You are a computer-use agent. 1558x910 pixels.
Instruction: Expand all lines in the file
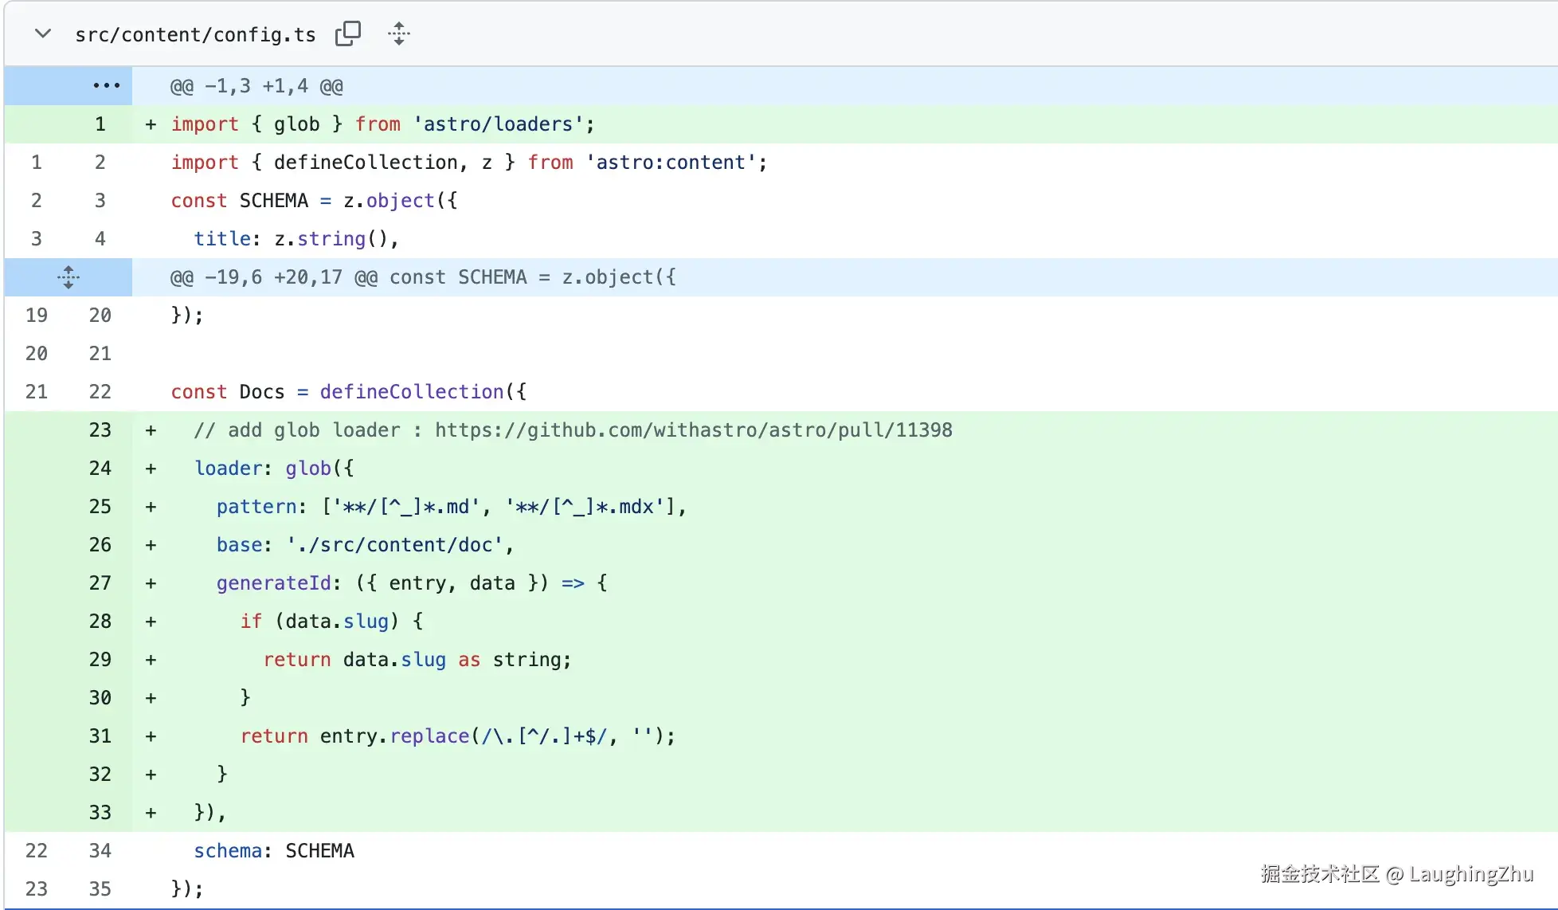click(399, 33)
